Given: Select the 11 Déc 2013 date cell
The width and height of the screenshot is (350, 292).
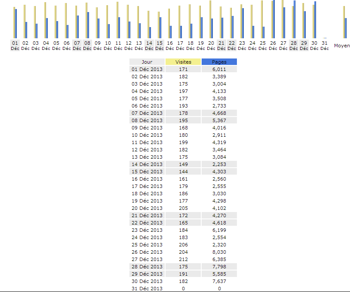Looking at the screenshot, I should [147, 142].
